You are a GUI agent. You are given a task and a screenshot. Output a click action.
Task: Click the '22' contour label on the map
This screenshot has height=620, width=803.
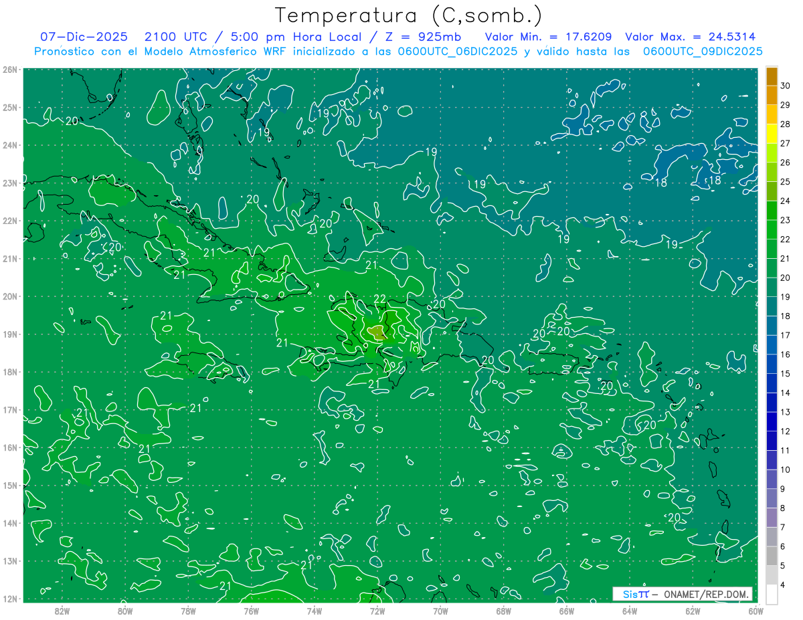click(379, 299)
